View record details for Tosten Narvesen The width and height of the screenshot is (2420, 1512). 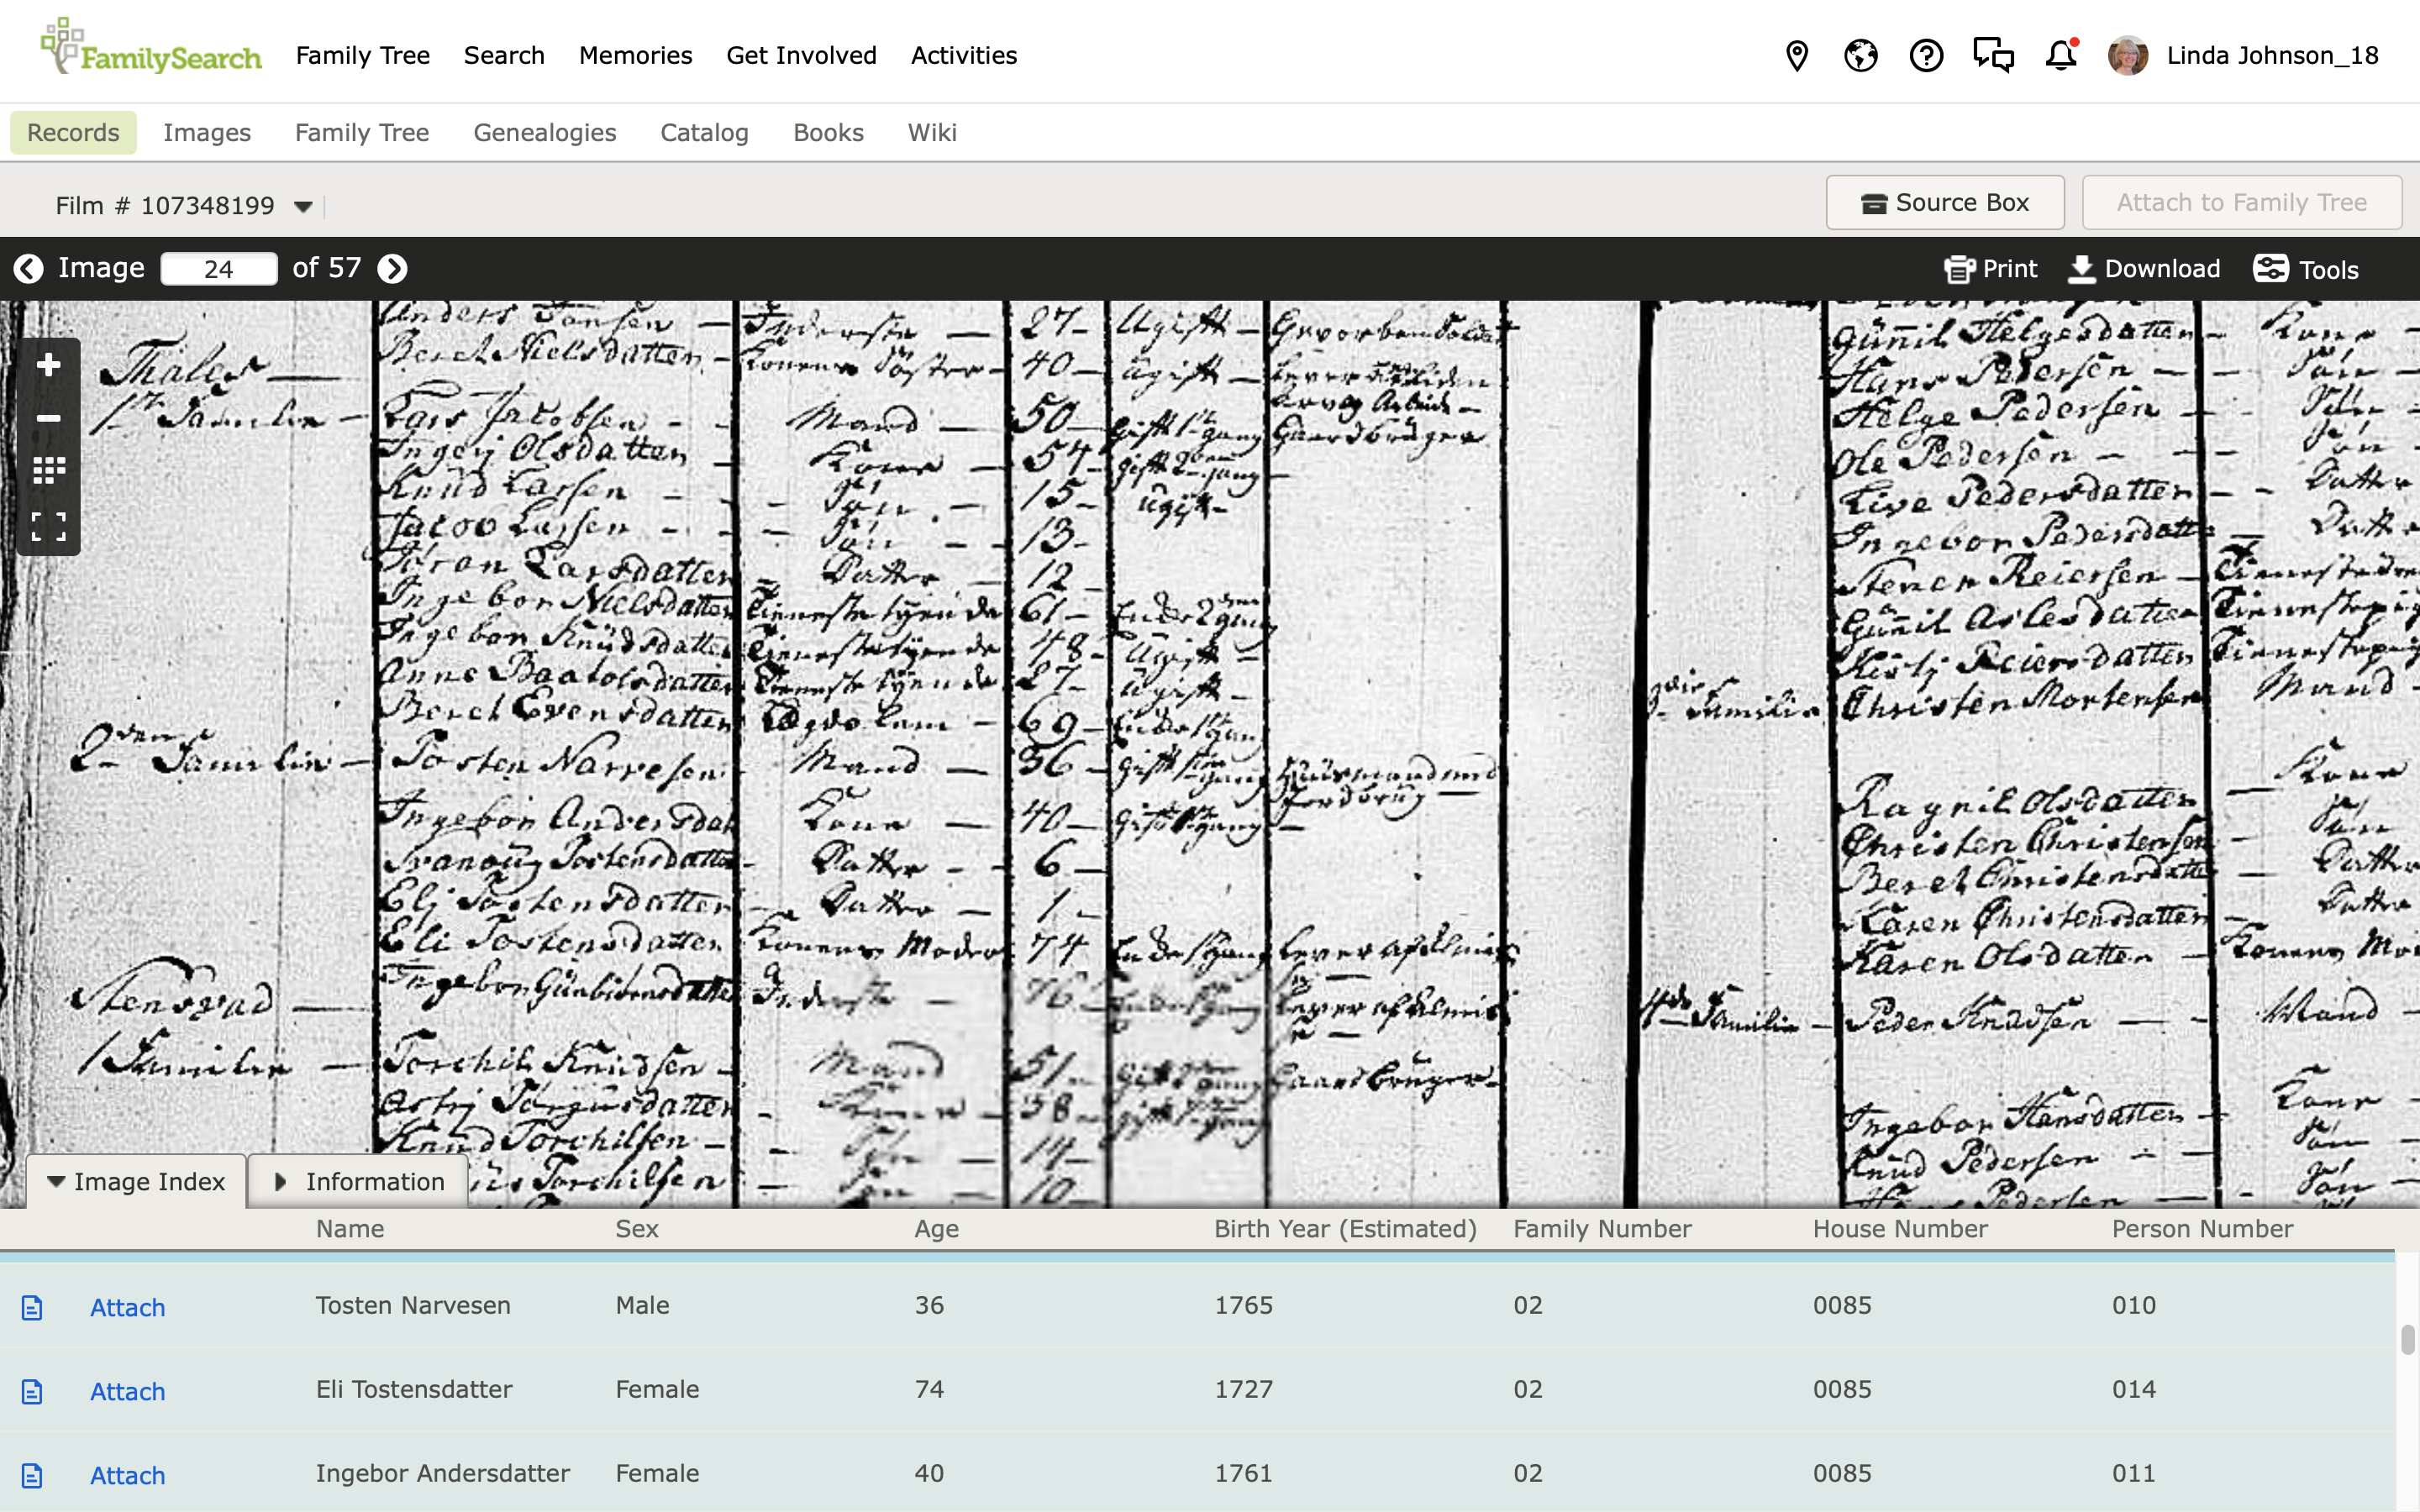click(32, 1307)
